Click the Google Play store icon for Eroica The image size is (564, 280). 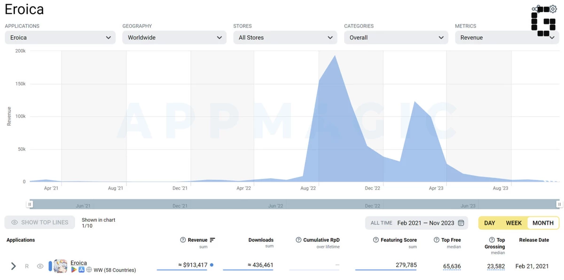click(x=74, y=270)
